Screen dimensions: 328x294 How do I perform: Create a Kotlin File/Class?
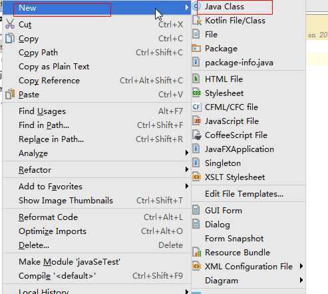pos(248,21)
